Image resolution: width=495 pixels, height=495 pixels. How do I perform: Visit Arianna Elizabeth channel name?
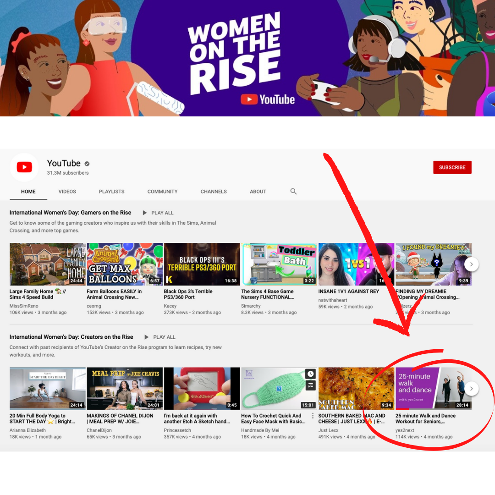click(28, 430)
